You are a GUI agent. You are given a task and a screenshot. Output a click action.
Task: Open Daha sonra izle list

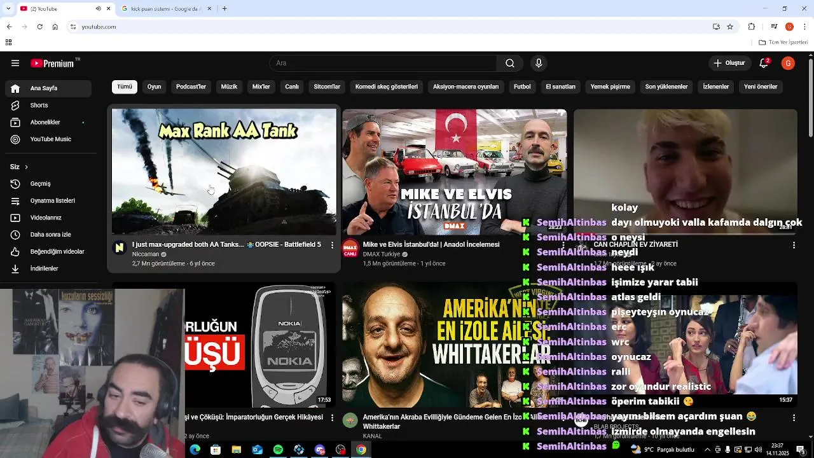click(x=48, y=235)
